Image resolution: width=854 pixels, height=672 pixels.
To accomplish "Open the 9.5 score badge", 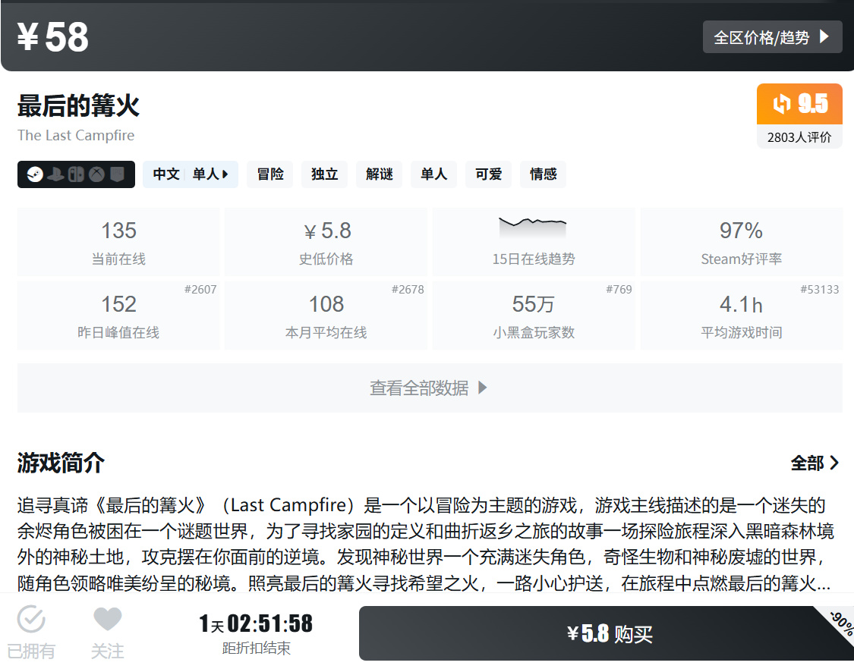I will tap(799, 104).
